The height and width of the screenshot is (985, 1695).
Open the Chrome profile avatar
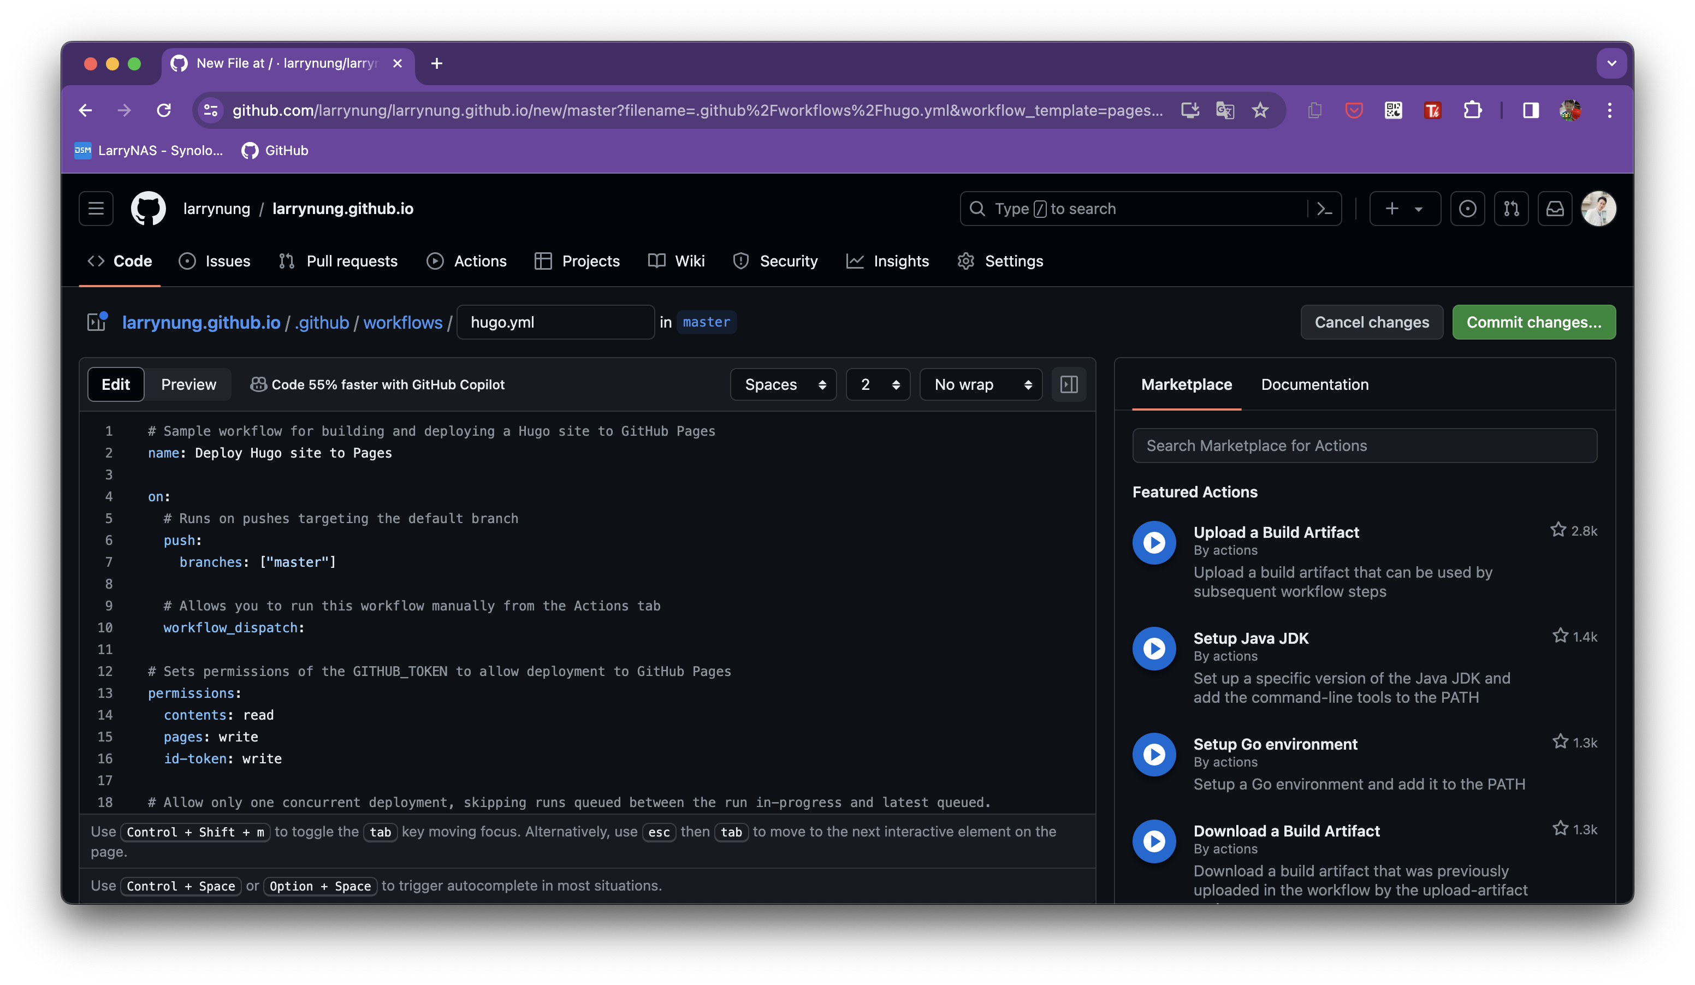(x=1570, y=110)
